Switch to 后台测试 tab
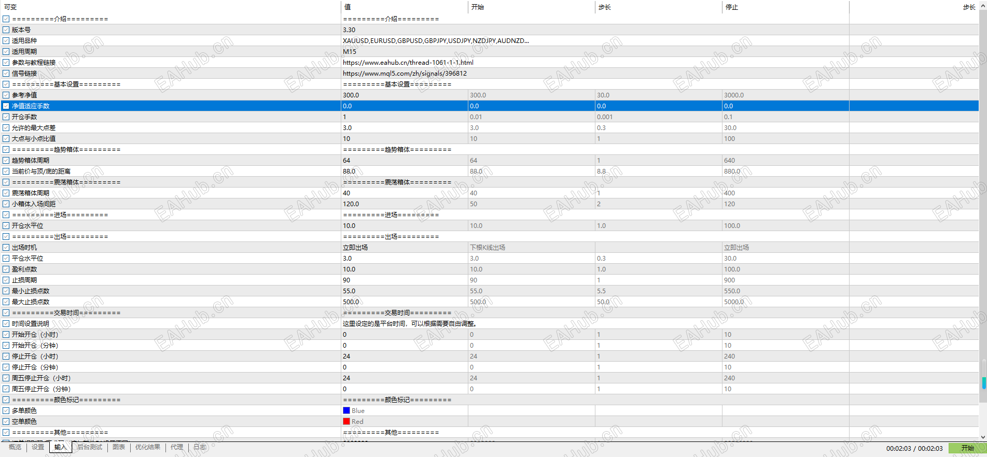 [90, 447]
